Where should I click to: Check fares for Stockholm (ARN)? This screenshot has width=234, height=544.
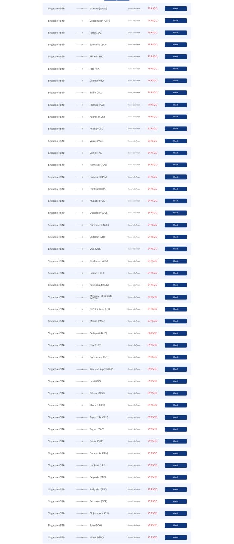click(x=175, y=261)
